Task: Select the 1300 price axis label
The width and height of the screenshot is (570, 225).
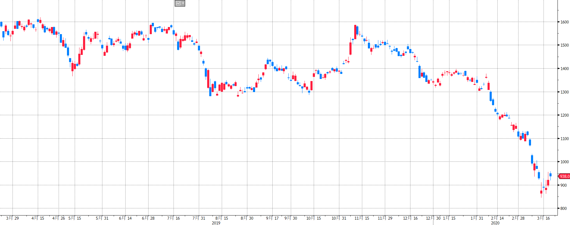Action: (x=564, y=92)
